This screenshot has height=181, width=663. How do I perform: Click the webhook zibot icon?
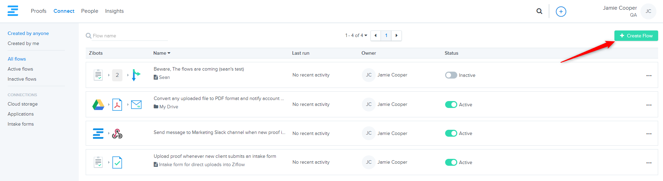click(x=117, y=134)
